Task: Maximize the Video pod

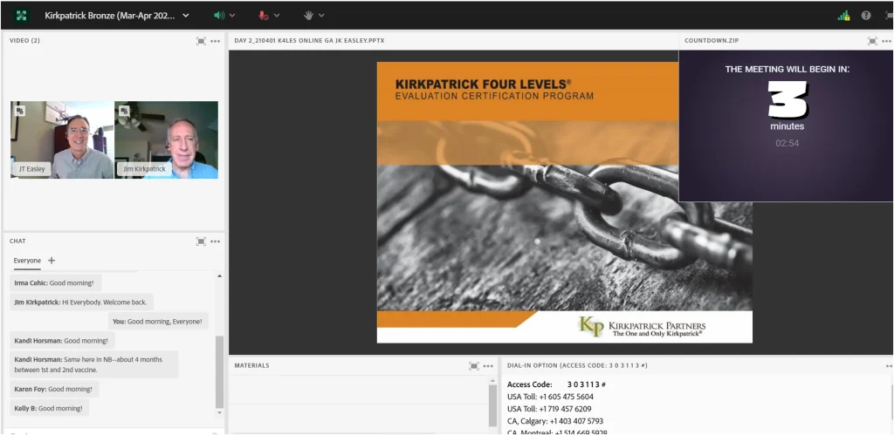Action: (x=201, y=41)
